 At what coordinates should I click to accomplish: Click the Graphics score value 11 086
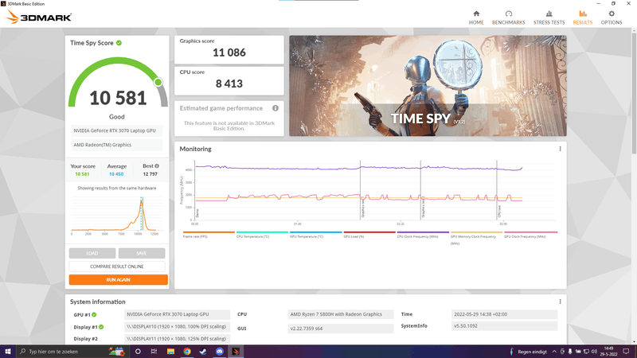click(x=229, y=53)
